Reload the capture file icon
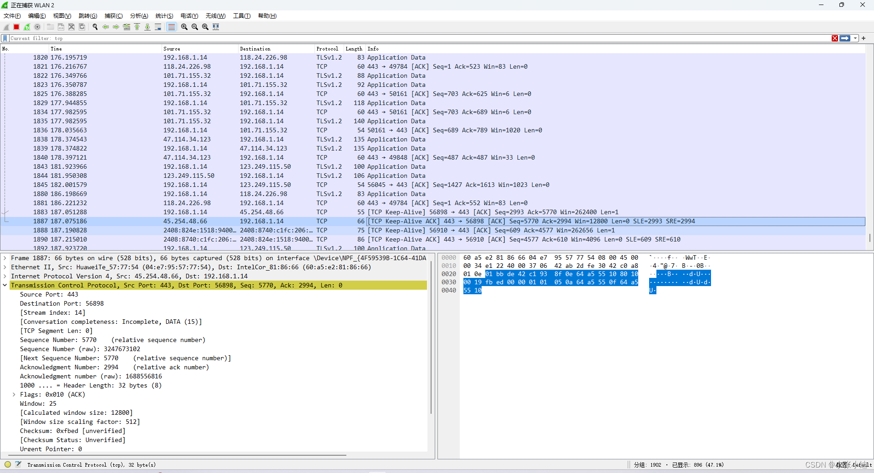This screenshot has height=473, width=874. pos(82,27)
